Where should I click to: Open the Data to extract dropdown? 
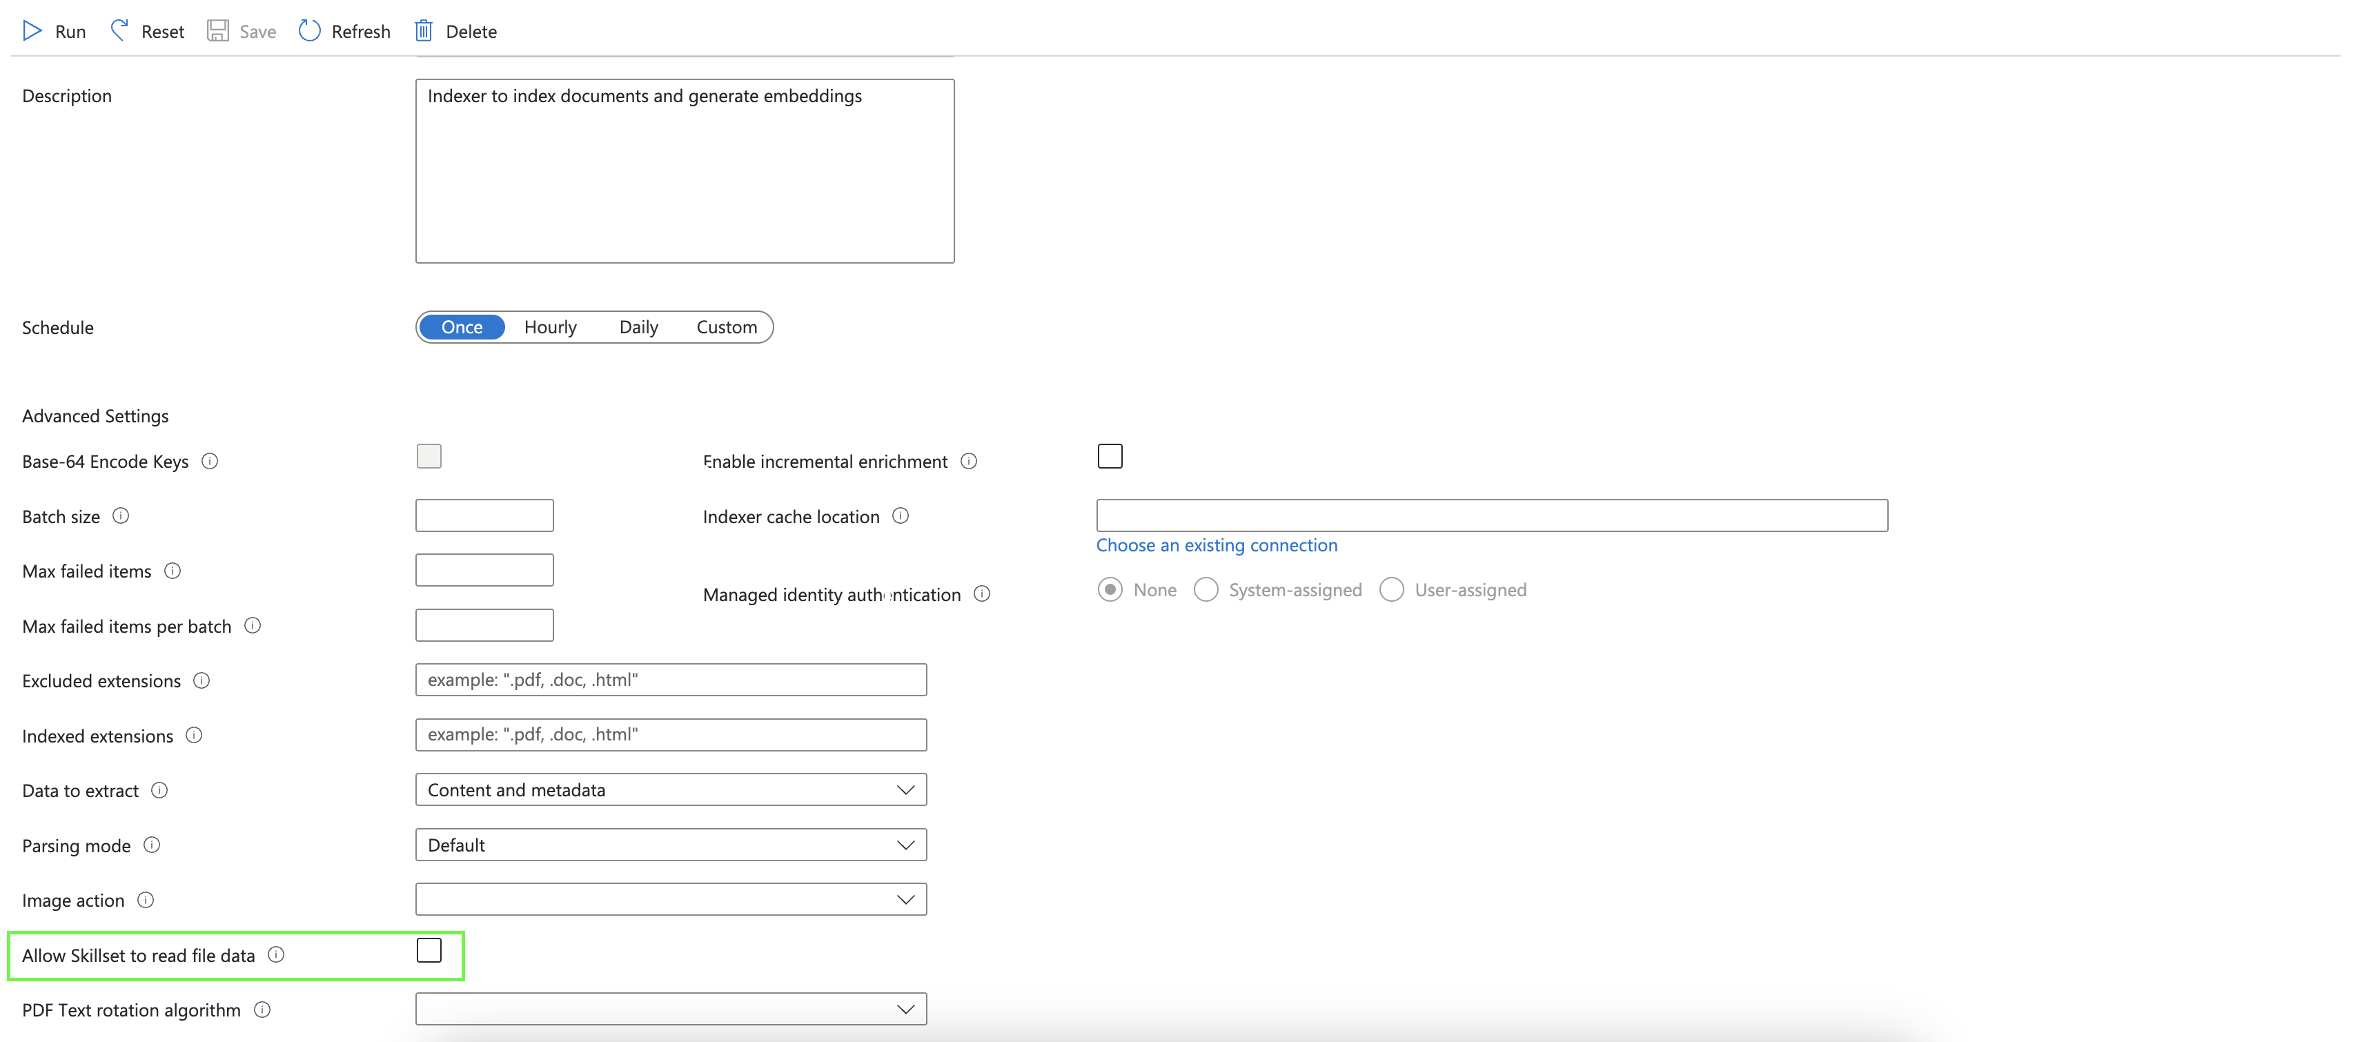[x=671, y=790]
